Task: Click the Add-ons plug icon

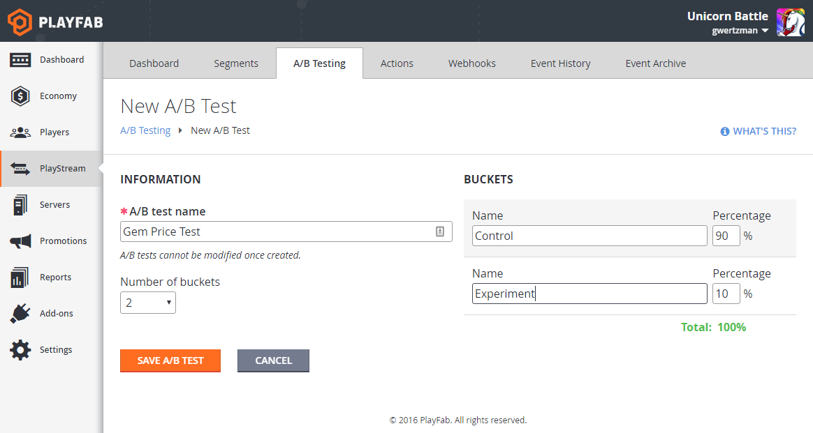Action: coord(20,314)
